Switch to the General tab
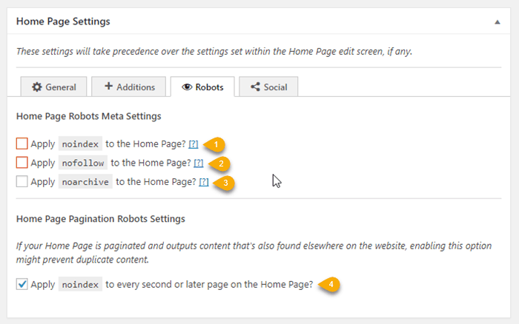519x324 pixels. [53, 87]
